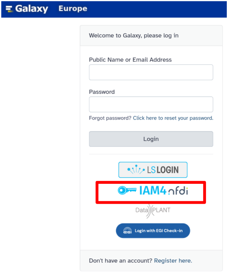Click the Galaxy brand name
229x274 pixels.
32,9
